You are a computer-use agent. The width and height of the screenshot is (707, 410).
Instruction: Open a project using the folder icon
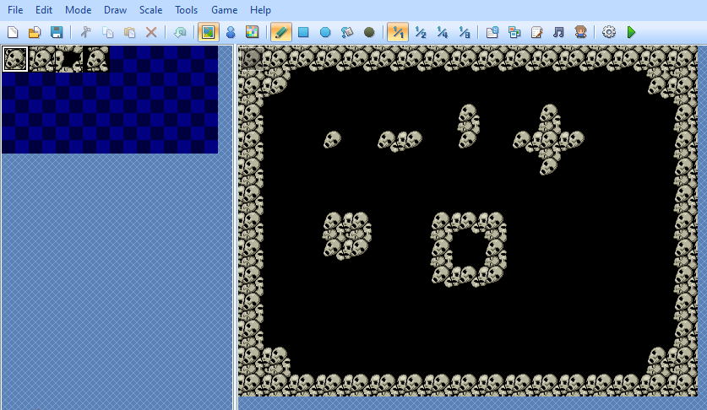pyautogui.click(x=35, y=32)
